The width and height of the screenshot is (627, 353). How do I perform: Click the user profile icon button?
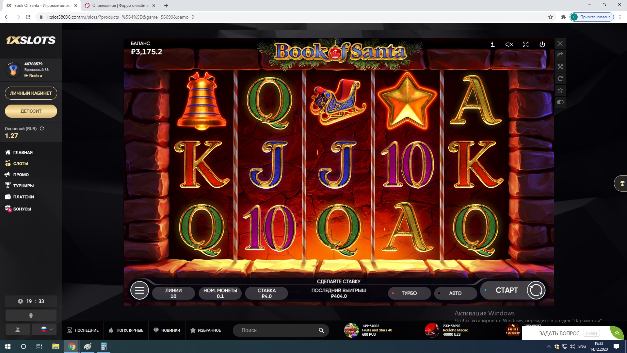18,329
